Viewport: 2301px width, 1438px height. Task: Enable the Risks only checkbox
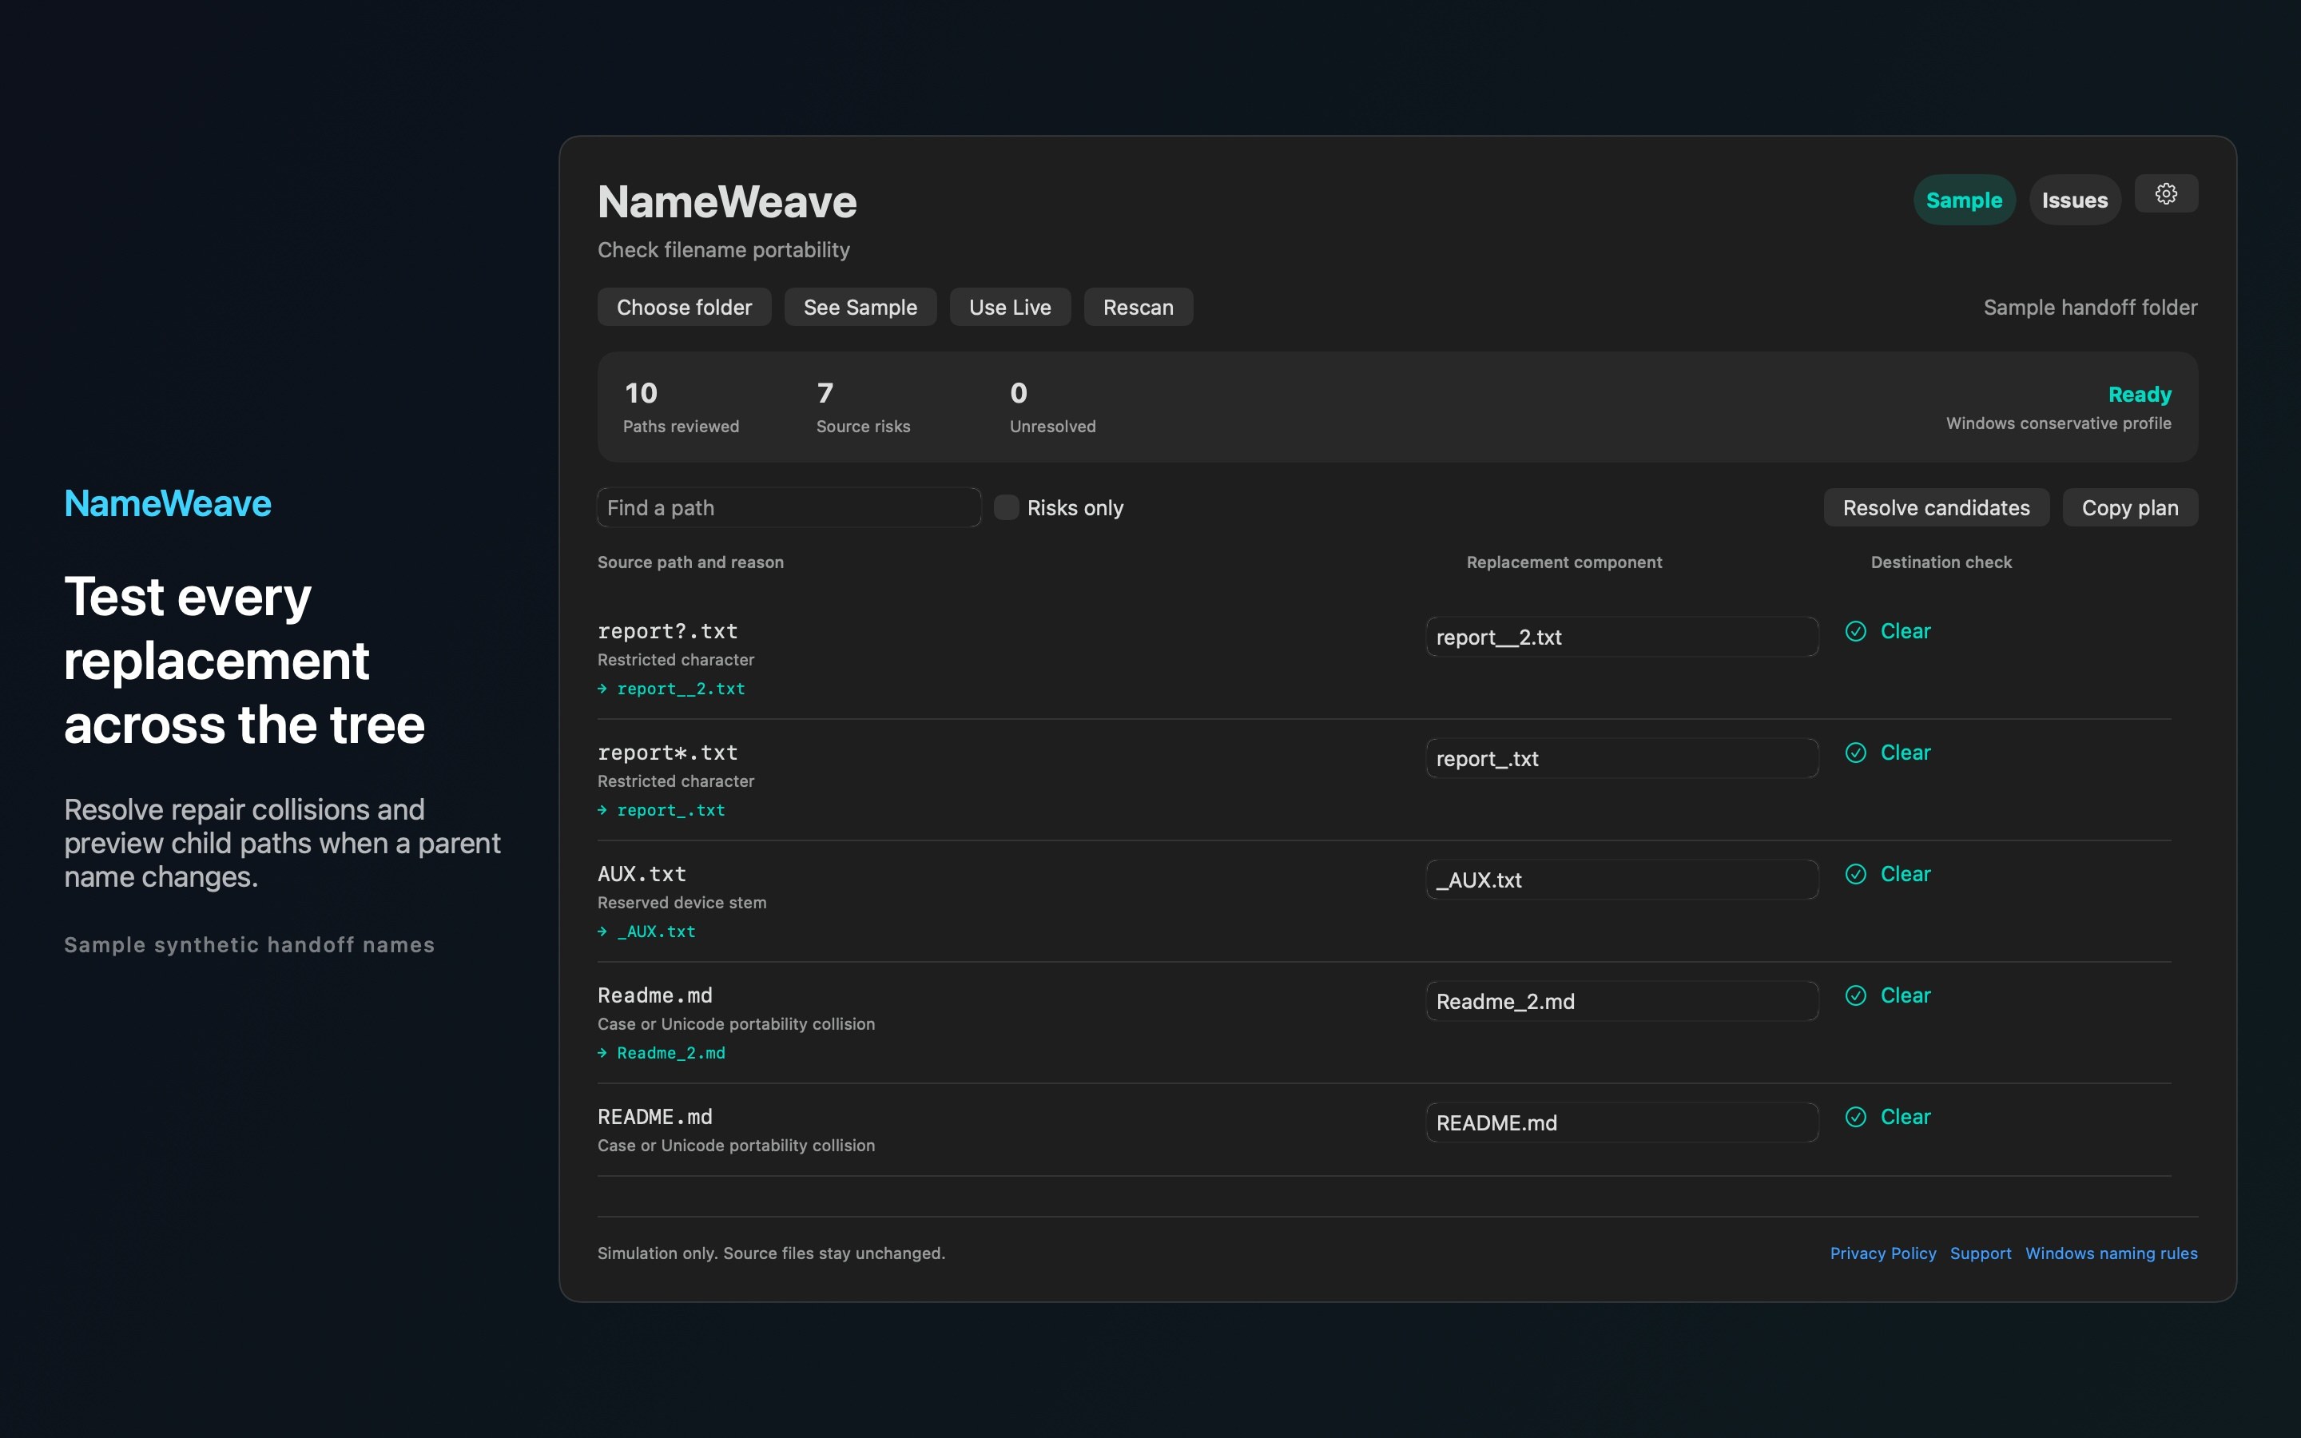click(1006, 508)
